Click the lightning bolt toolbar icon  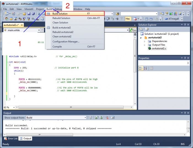tap(180, 14)
